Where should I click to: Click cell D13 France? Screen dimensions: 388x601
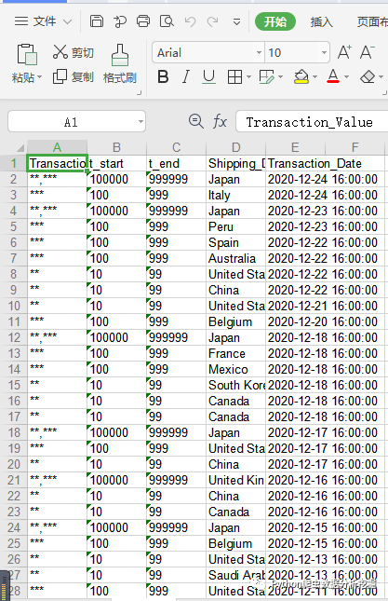[x=236, y=353]
